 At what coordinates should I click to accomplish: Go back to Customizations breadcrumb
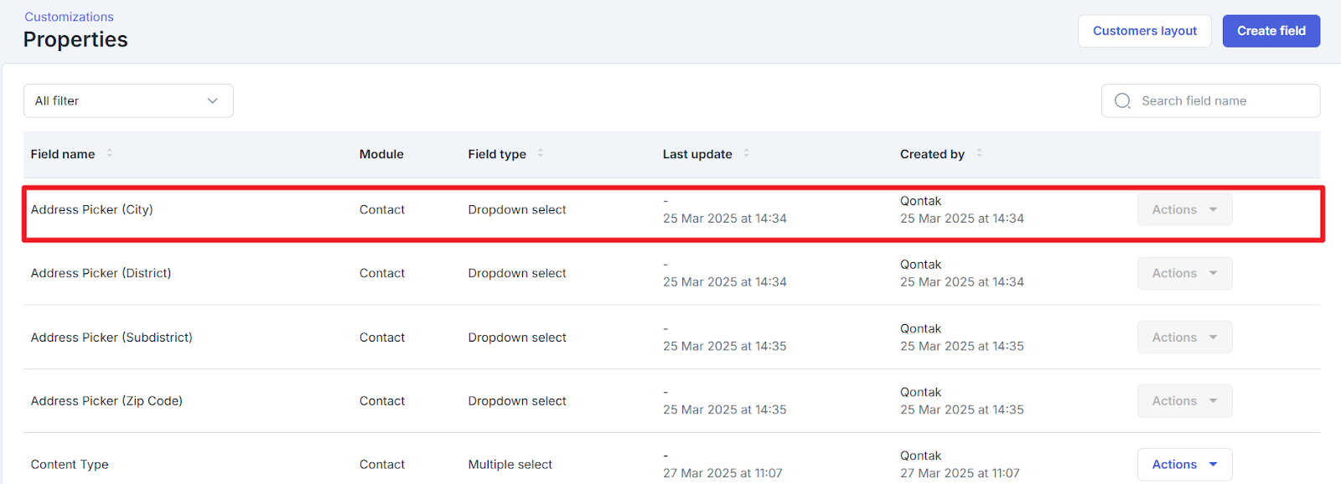[x=69, y=17]
